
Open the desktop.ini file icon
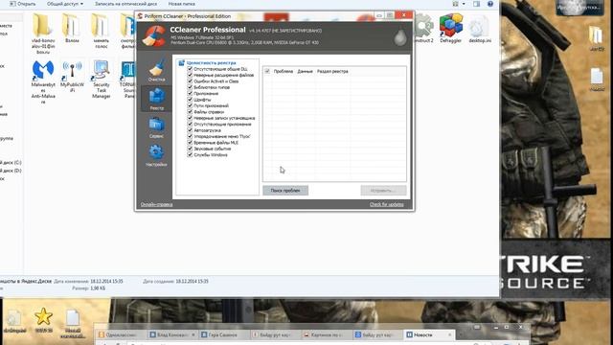point(480,28)
